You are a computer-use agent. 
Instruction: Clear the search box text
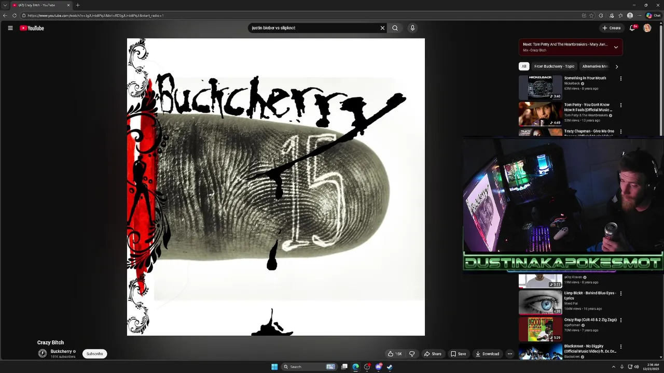click(x=382, y=28)
